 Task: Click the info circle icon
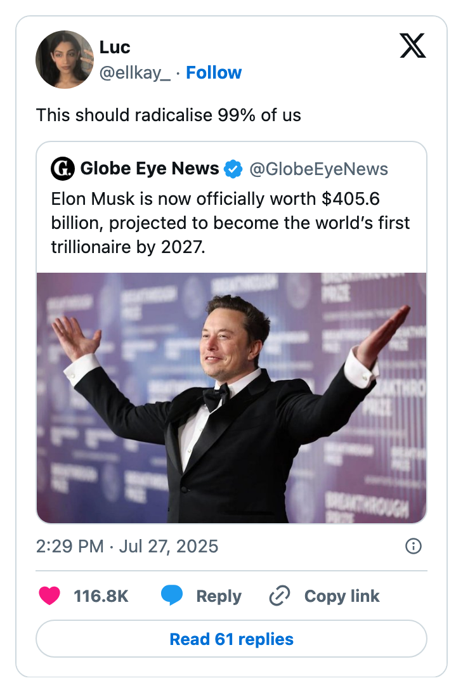tap(413, 546)
